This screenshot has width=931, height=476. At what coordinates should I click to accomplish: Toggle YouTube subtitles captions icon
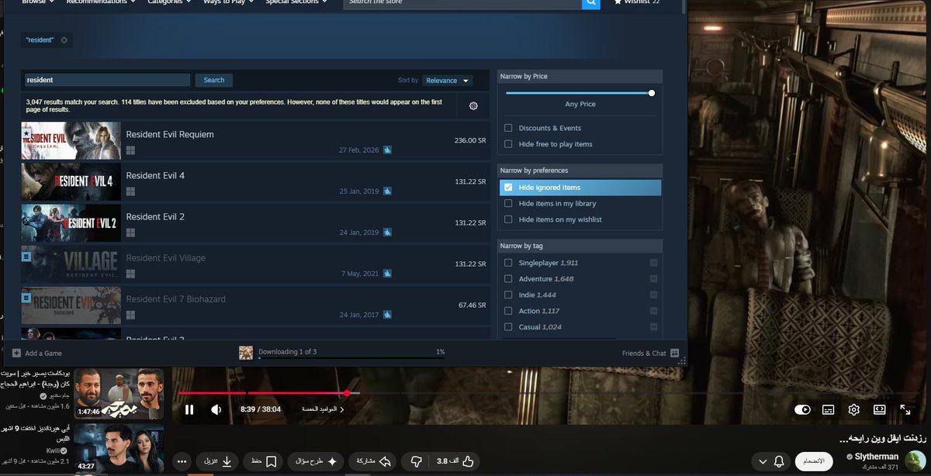coord(829,409)
